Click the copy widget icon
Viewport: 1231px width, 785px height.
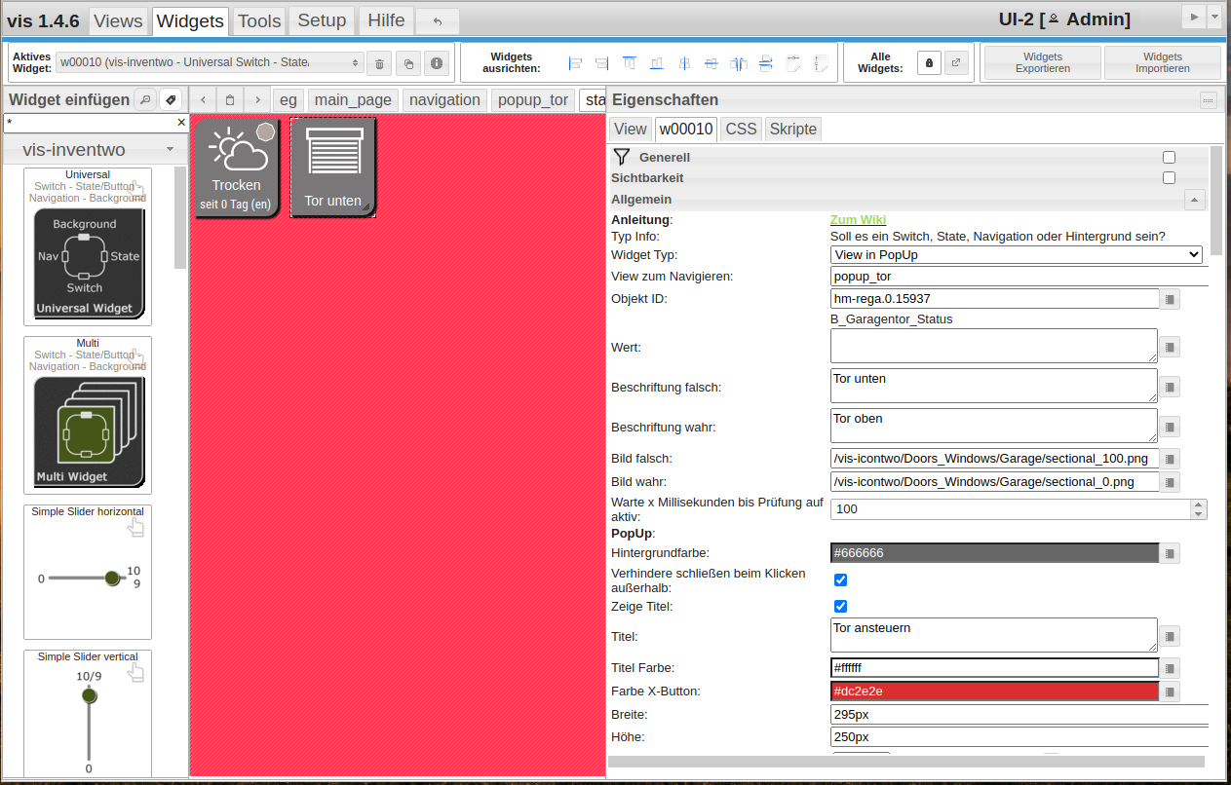pos(408,64)
